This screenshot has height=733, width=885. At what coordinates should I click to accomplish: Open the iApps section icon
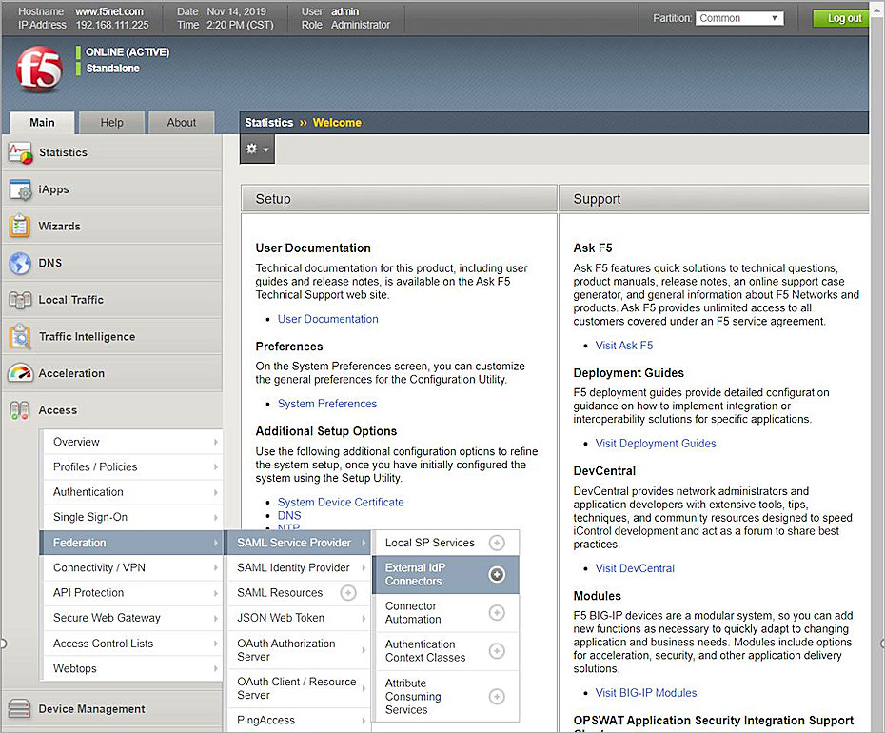pyautogui.click(x=22, y=189)
